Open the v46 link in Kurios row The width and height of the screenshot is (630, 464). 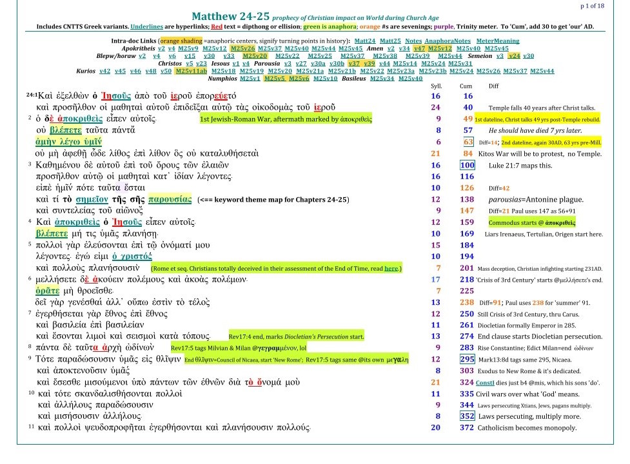135,71
